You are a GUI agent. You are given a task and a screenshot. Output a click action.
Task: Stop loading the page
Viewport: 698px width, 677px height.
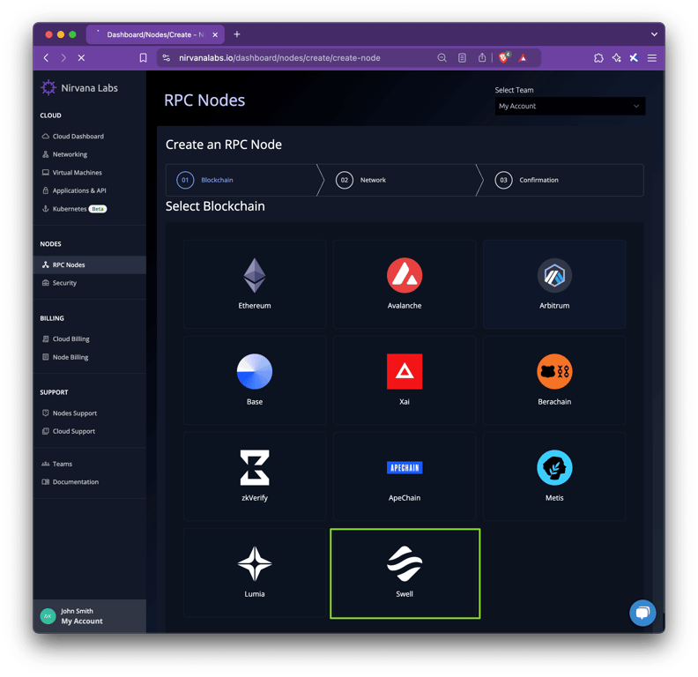81,58
